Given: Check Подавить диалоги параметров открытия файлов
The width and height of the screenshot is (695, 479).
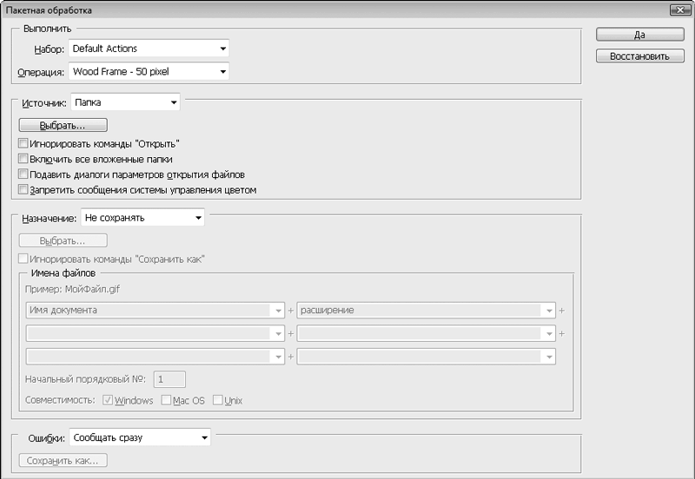Looking at the screenshot, I should point(23,174).
